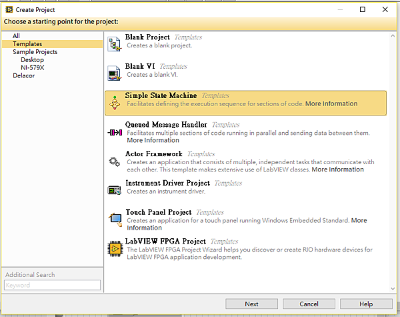Image resolution: width=400 pixels, height=317 pixels.
Task: Choose the LabVIEW FPGA Project title
Action: pos(165,242)
